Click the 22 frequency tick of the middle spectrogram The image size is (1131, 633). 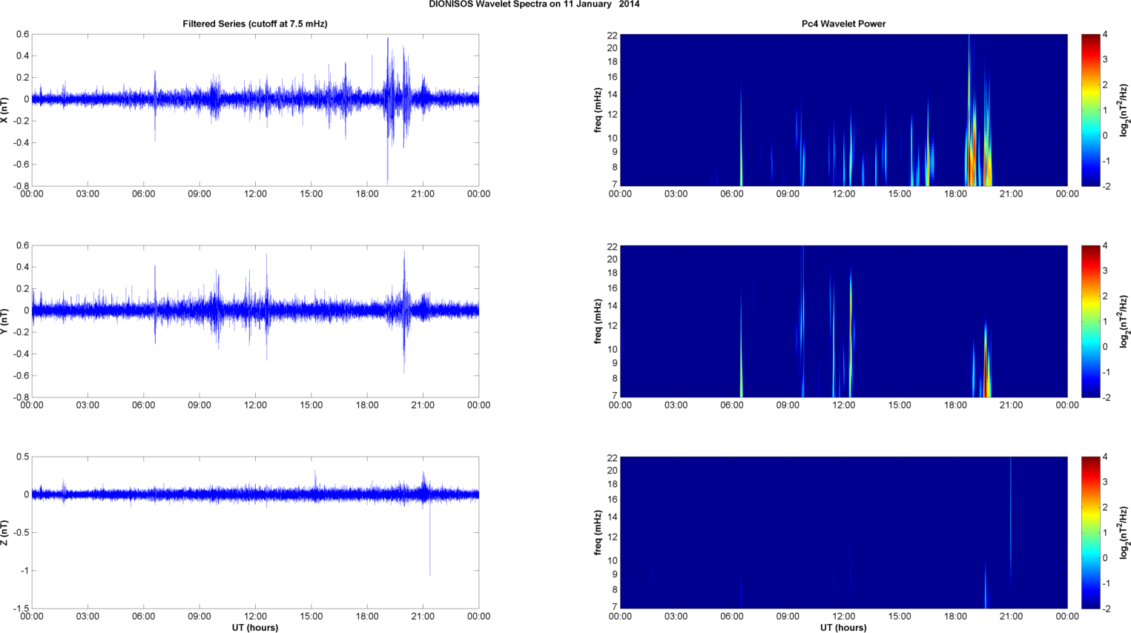(612, 246)
